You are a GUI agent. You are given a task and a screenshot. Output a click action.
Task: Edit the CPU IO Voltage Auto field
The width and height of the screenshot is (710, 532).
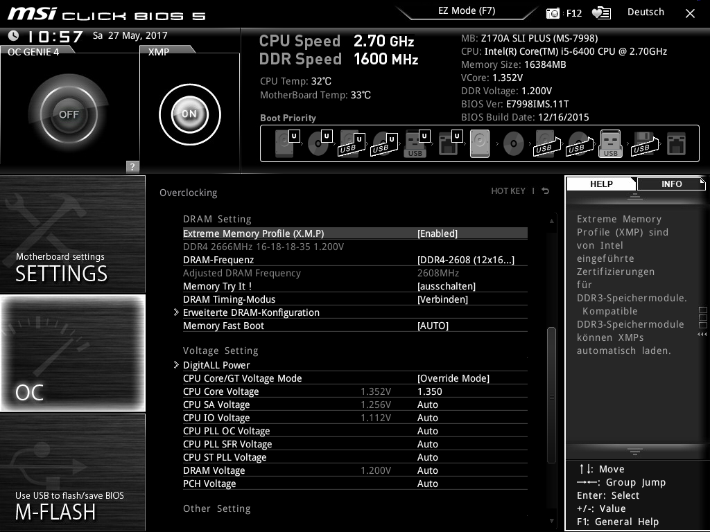pos(427,418)
